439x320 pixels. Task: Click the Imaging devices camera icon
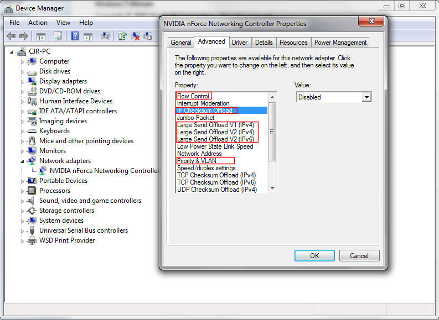point(32,121)
